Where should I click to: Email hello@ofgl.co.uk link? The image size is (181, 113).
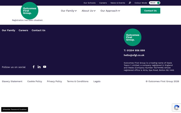pyautogui.click(x=134, y=55)
